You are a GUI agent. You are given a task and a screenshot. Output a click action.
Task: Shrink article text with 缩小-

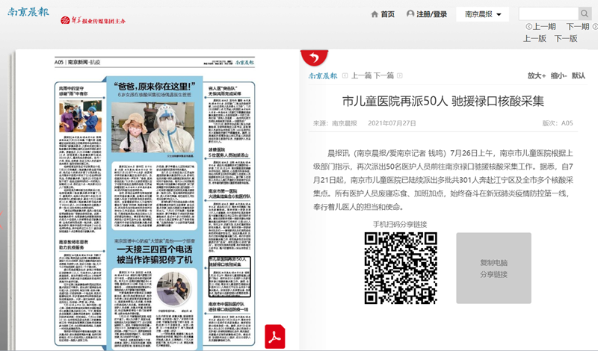pos(558,75)
